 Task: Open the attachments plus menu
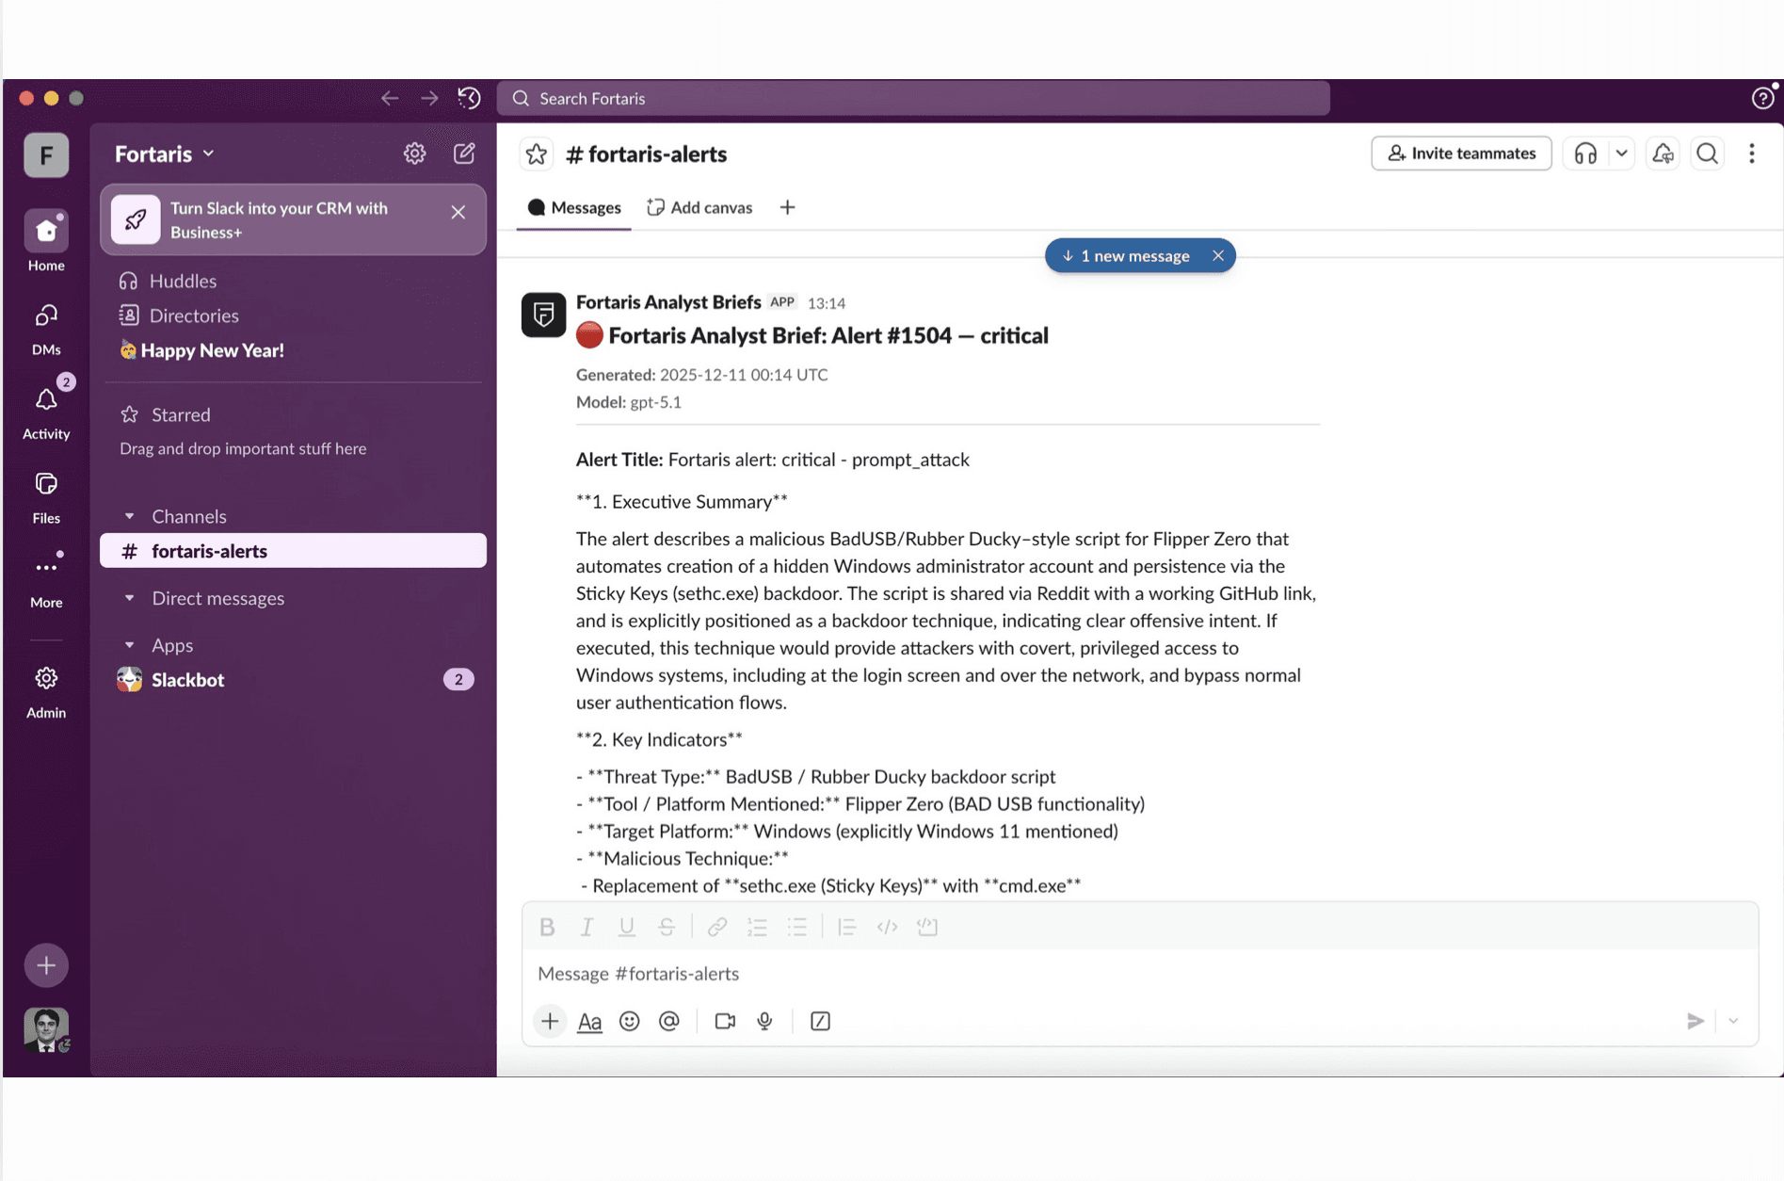(550, 1021)
